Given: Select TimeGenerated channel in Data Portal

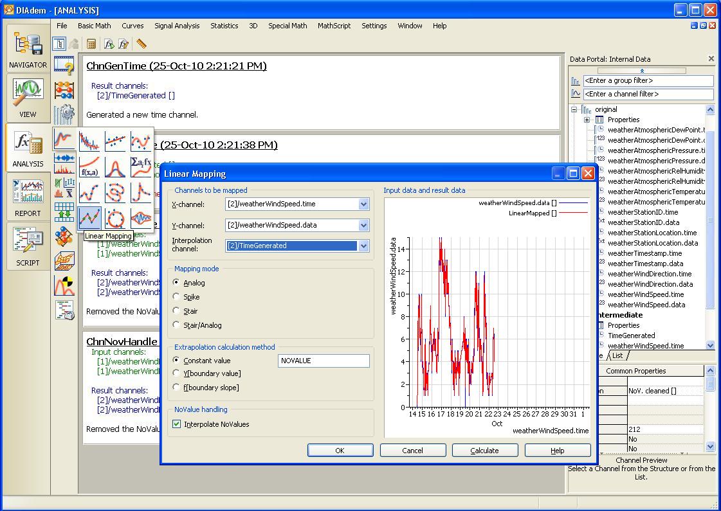Looking at the screenshot, I should point(632,336).
